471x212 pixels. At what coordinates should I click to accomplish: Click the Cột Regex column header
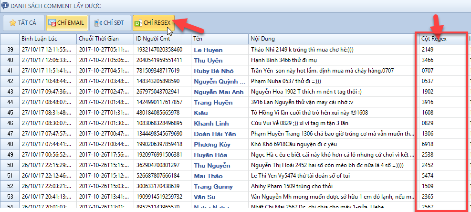[444, 39]
